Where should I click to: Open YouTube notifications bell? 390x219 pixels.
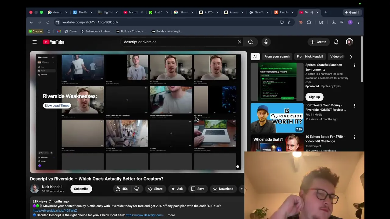point(336,42)
